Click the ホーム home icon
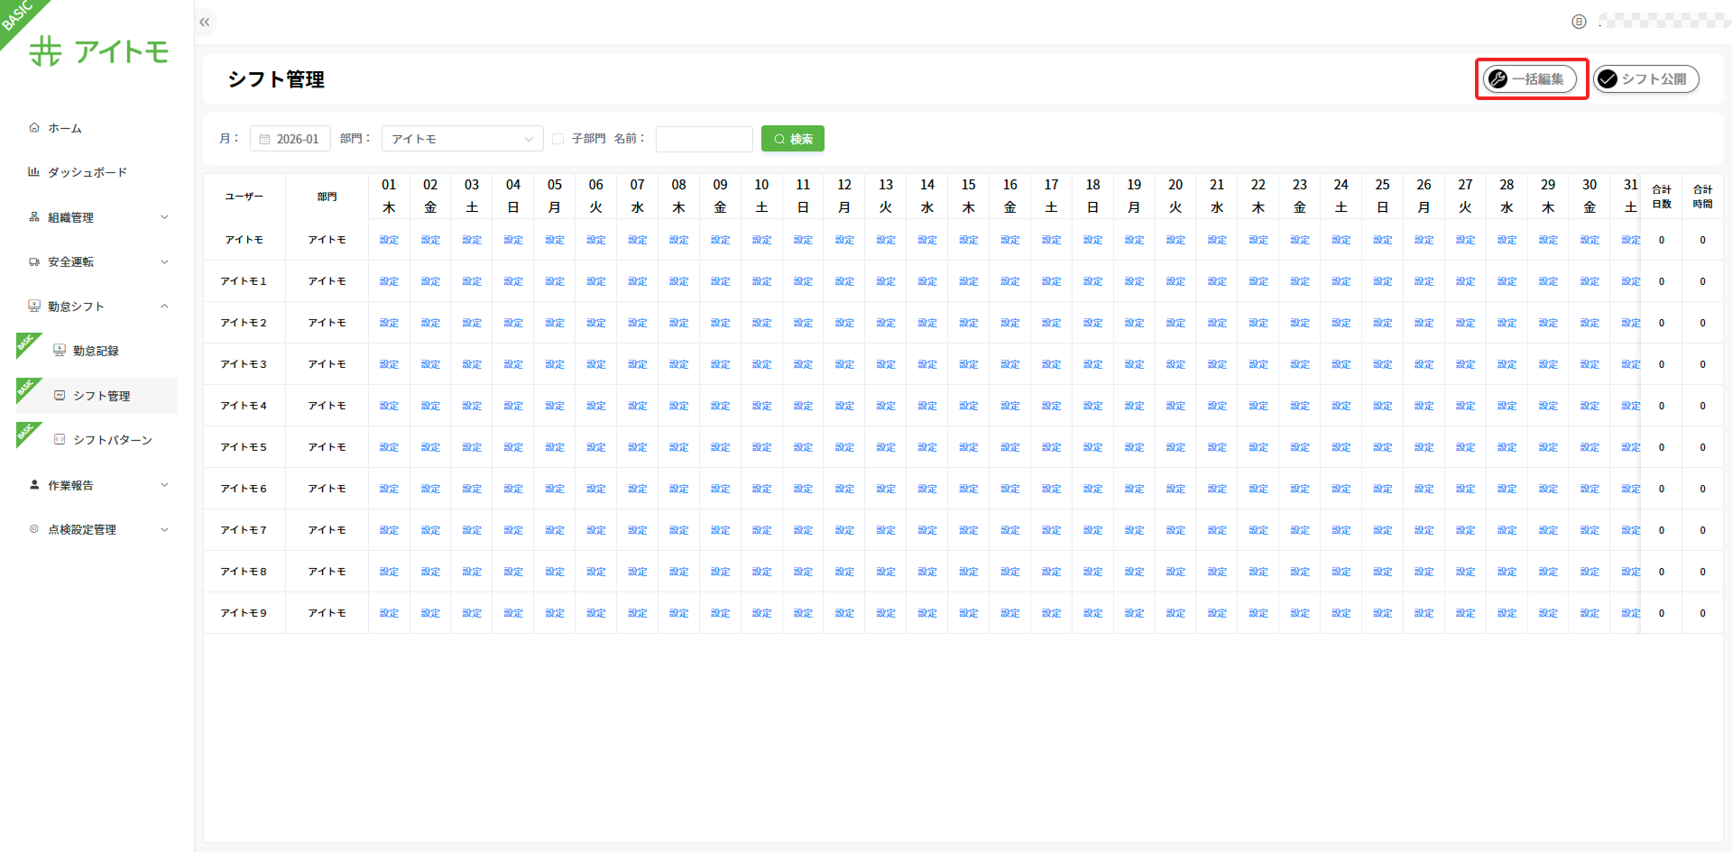 click(x=34, y=128)
